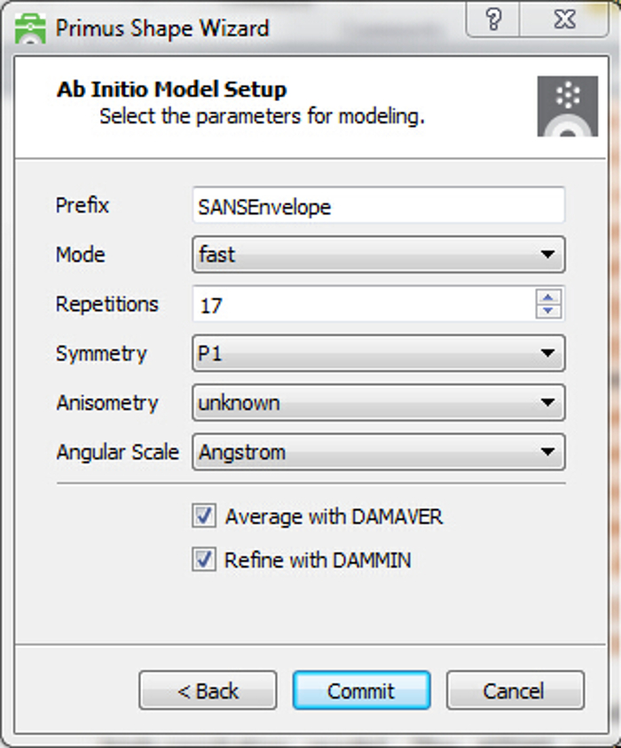
Task: Click the Ab Initio Model Setup heading
Action: tap(171, 91)
